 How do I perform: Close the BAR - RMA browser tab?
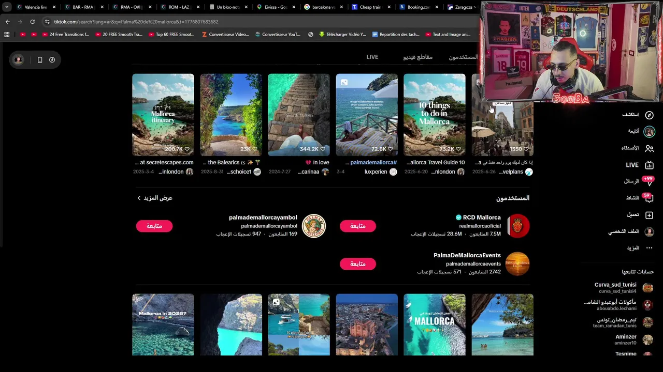[x=102, y=7]
